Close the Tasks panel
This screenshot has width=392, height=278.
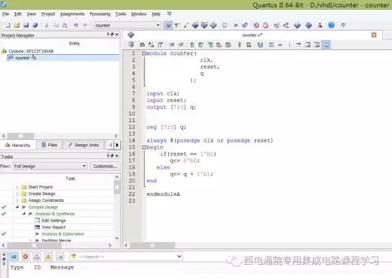[117, 156]
